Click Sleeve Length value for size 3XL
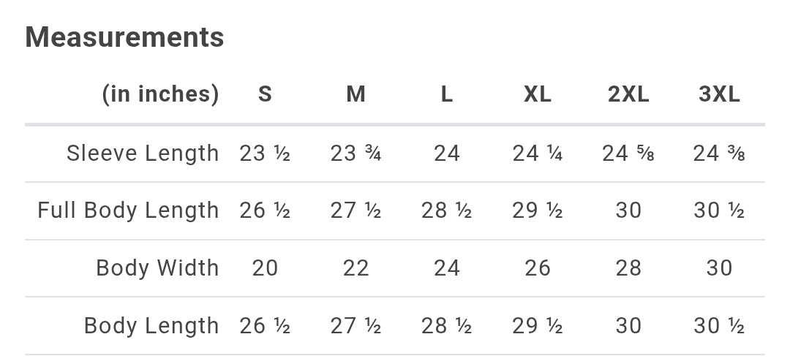The width and height of the screenshot is (790, 364). (x=719, y=153)
